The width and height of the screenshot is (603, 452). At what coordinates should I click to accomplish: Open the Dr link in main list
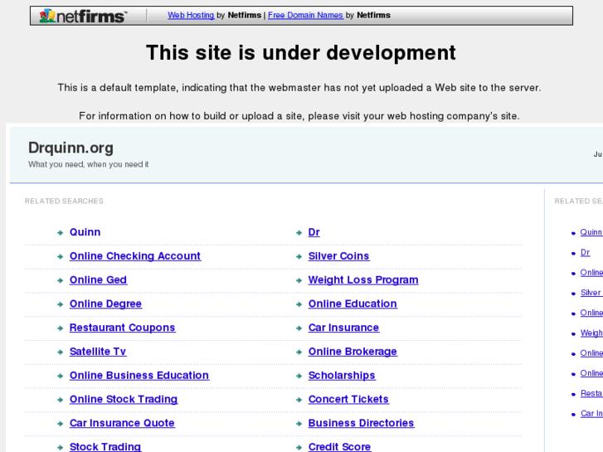click(314, 232)
